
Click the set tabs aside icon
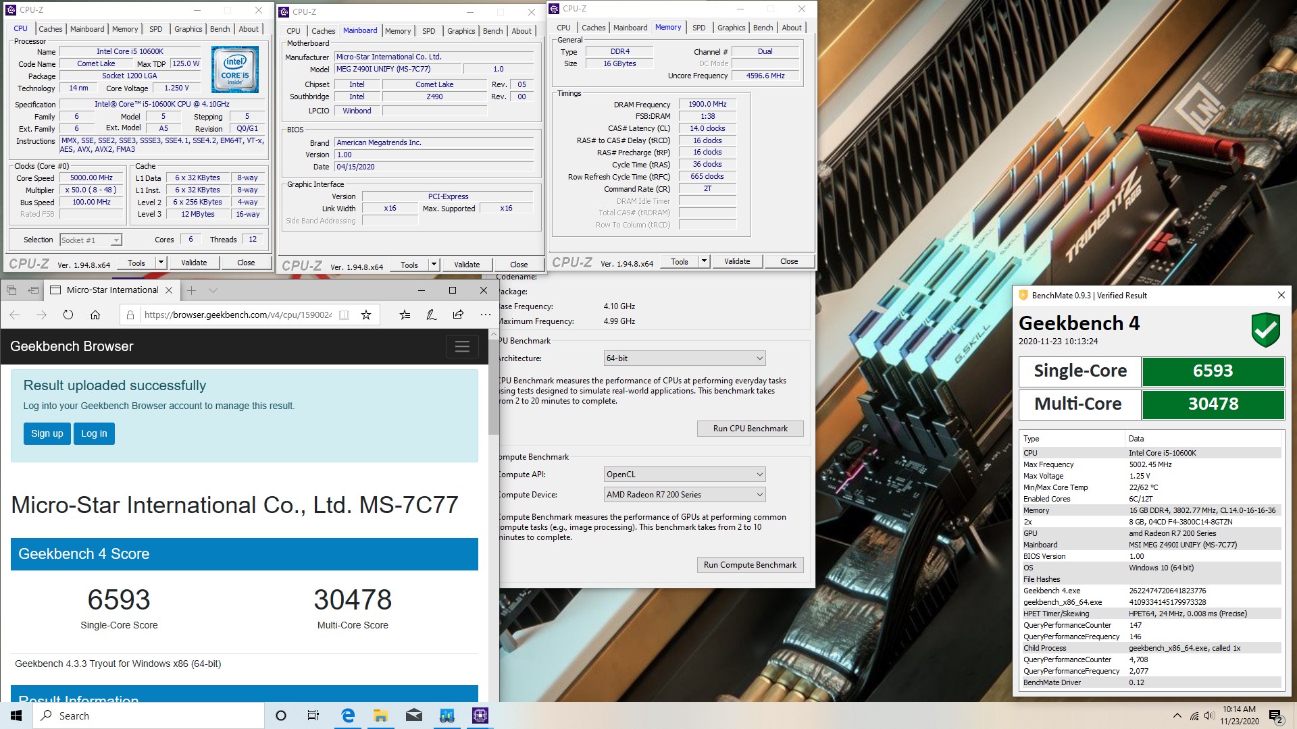tap(33, 290)
